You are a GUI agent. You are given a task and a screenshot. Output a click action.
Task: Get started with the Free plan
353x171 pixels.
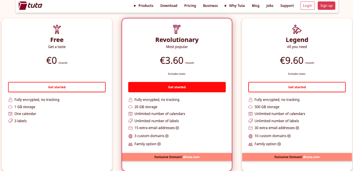[x=57, y=87]
